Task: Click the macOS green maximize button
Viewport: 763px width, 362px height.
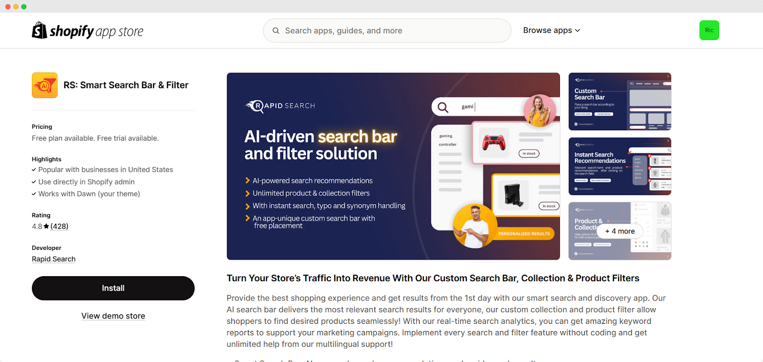Action: point(24,7)
